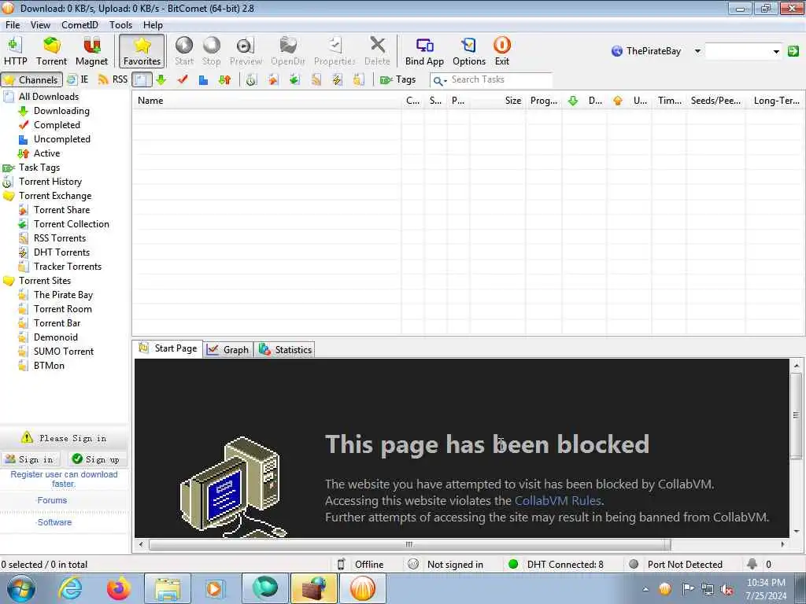Viewport: 806px width, 604px height.
Task: Open the CollabVM Rules link
Action: 558,501
